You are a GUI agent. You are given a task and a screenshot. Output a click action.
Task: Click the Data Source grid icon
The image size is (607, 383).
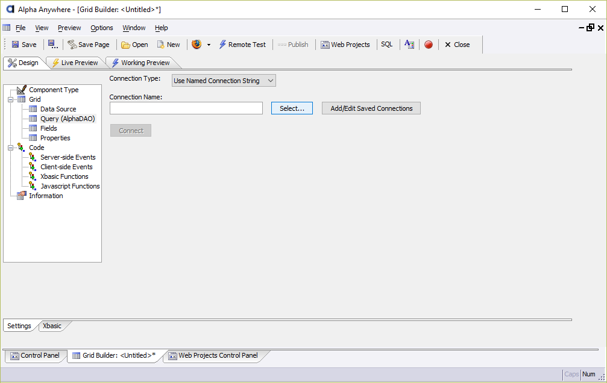[x=33, y=109]
